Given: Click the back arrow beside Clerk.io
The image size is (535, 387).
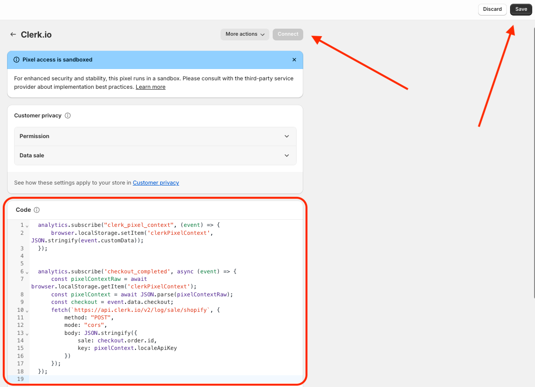Looking at the screenshot, I should click(13, 34).
